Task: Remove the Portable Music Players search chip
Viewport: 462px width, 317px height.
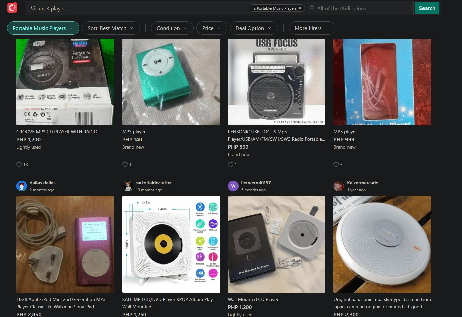Action: [300, 8]
